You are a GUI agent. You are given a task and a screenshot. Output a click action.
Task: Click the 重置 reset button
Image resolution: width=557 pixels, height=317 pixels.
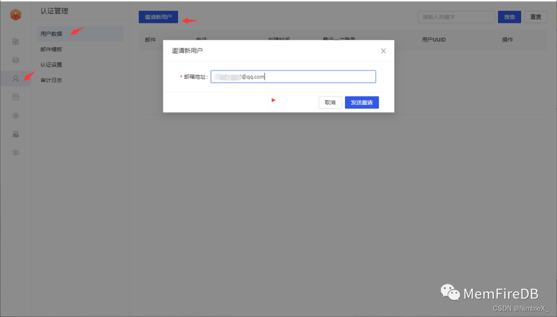pos(535,16)
